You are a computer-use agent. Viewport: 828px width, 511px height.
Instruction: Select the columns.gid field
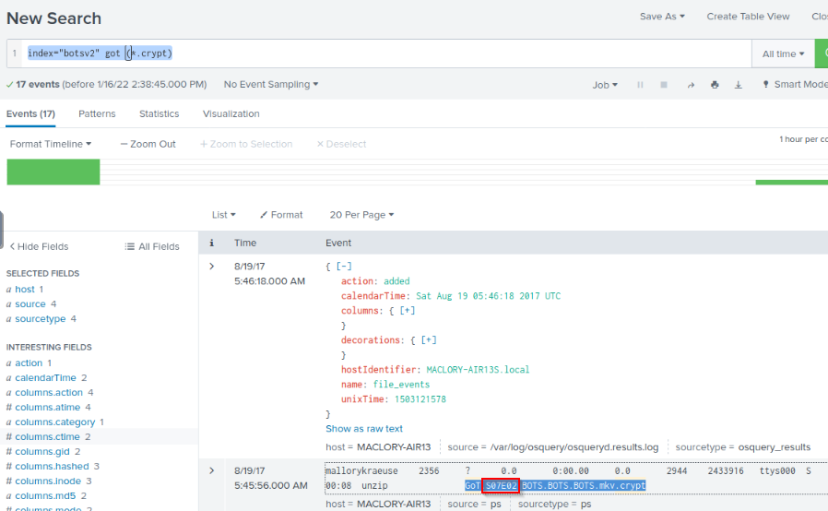(x=42, y=452)
